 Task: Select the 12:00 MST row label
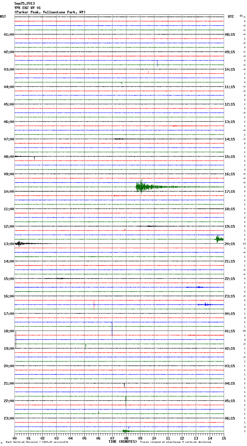click(9, 226)
